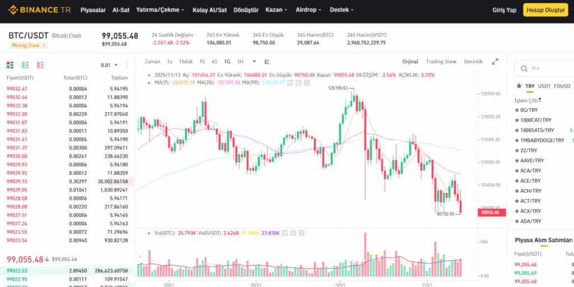This screenshot has height=287, width=574.
Task: Toggle MA indicator visibility eye
Action: [290, 83]
